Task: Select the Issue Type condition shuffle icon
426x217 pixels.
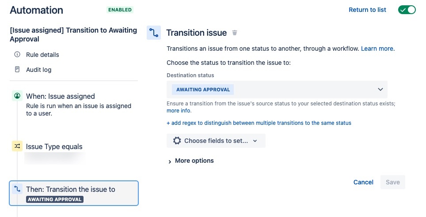Action: (x=17, y=146)
